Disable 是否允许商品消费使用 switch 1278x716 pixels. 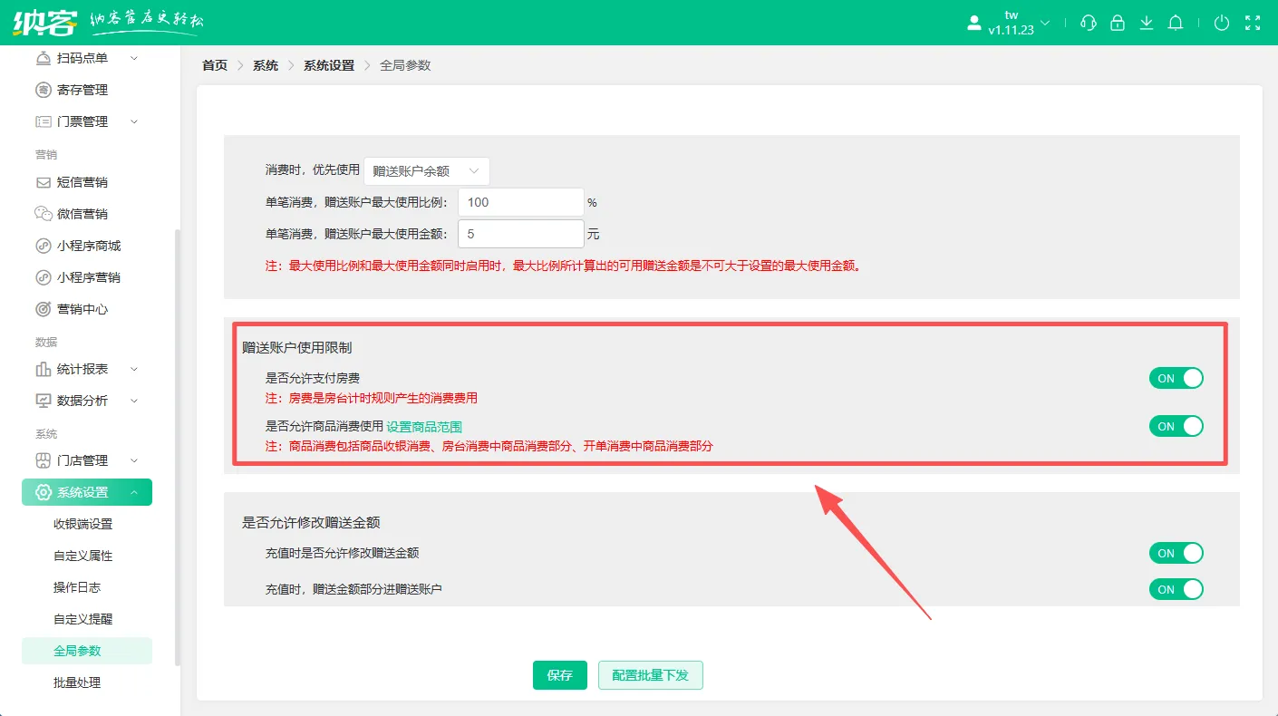[1176, 426]
